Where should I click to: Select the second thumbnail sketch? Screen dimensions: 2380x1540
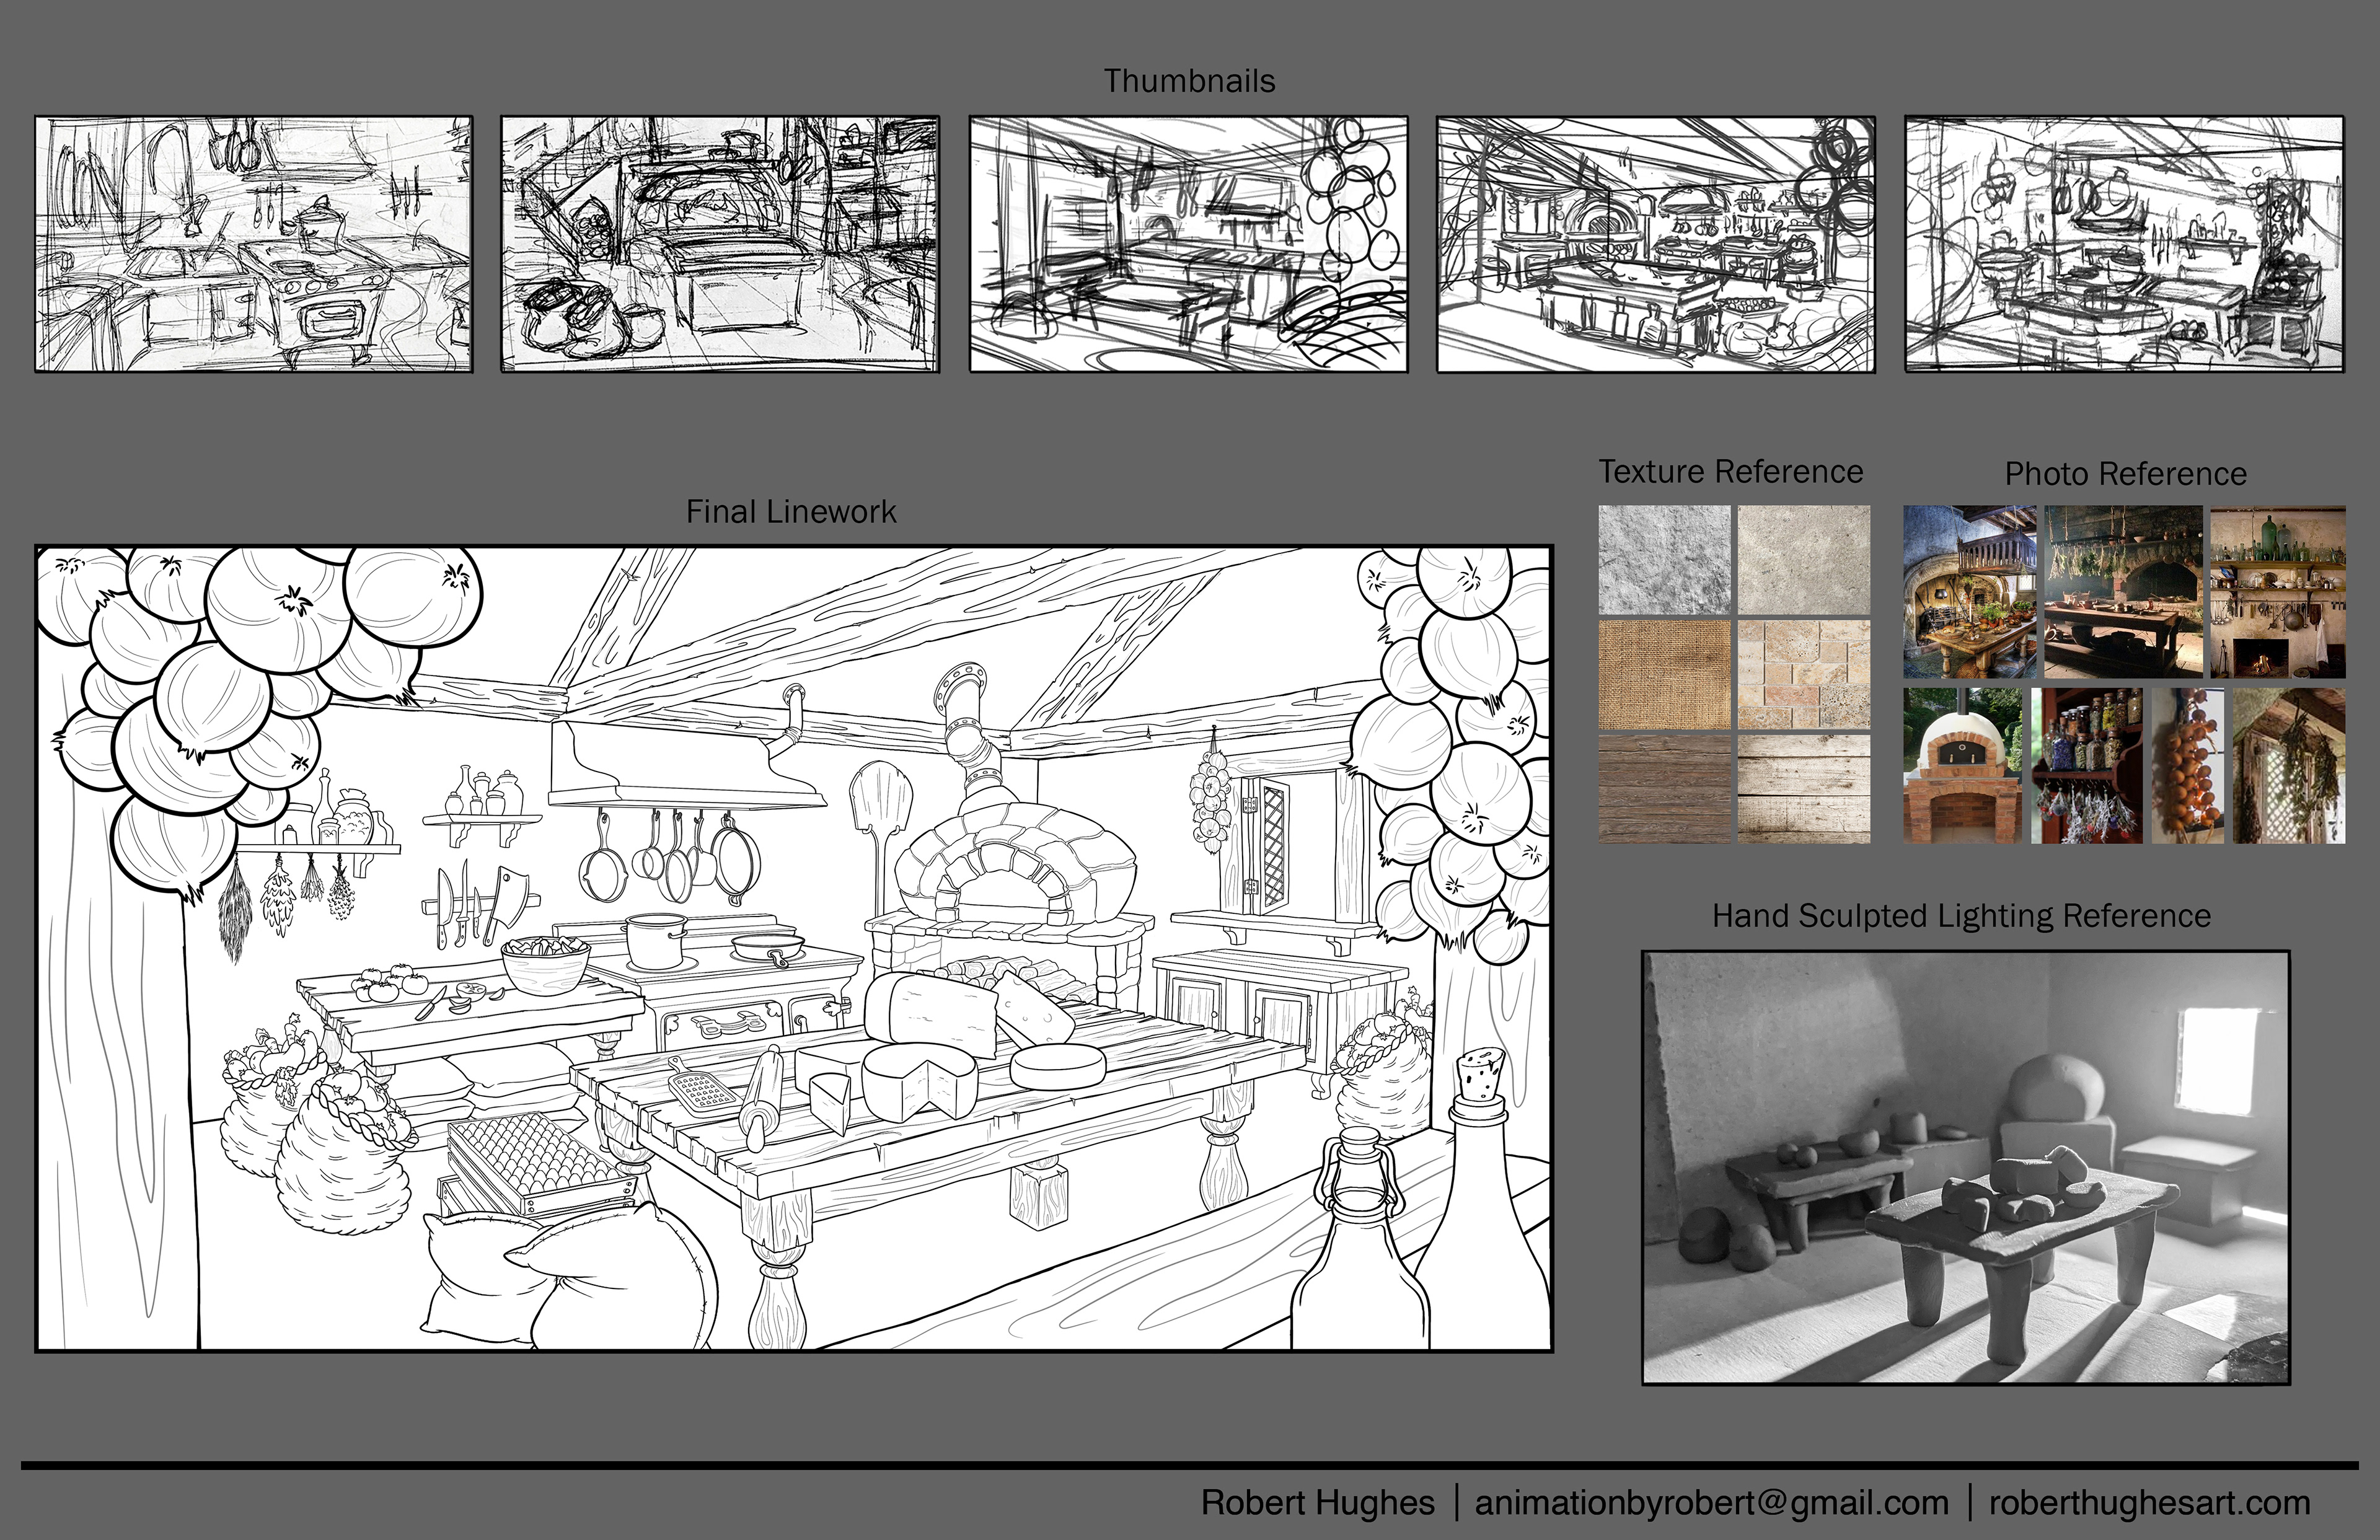[x=719, y=244]
